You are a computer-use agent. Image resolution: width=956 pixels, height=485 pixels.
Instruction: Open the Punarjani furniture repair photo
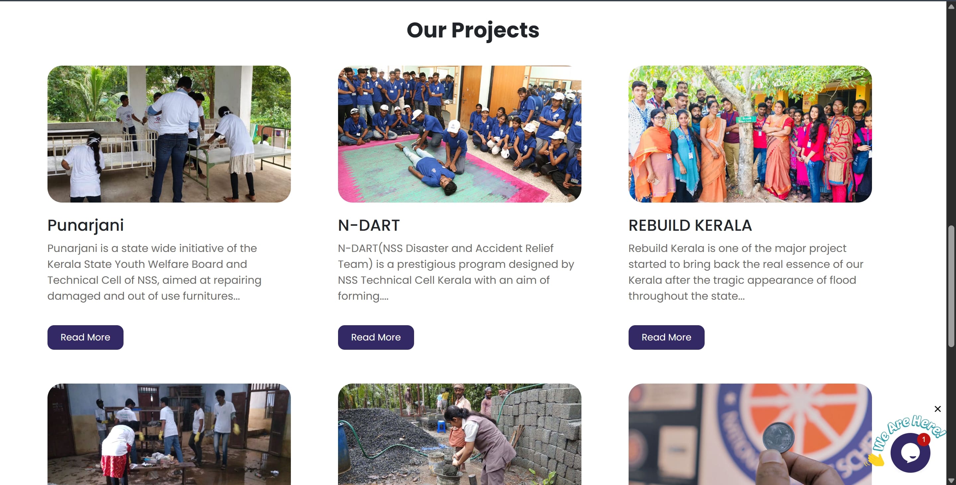(169, 134)
